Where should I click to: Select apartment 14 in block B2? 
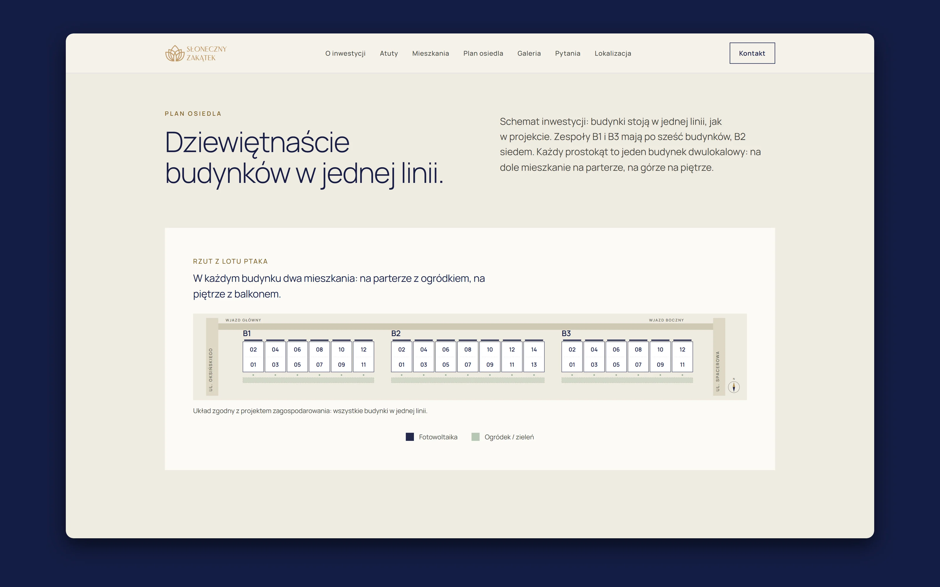point(534,349)
